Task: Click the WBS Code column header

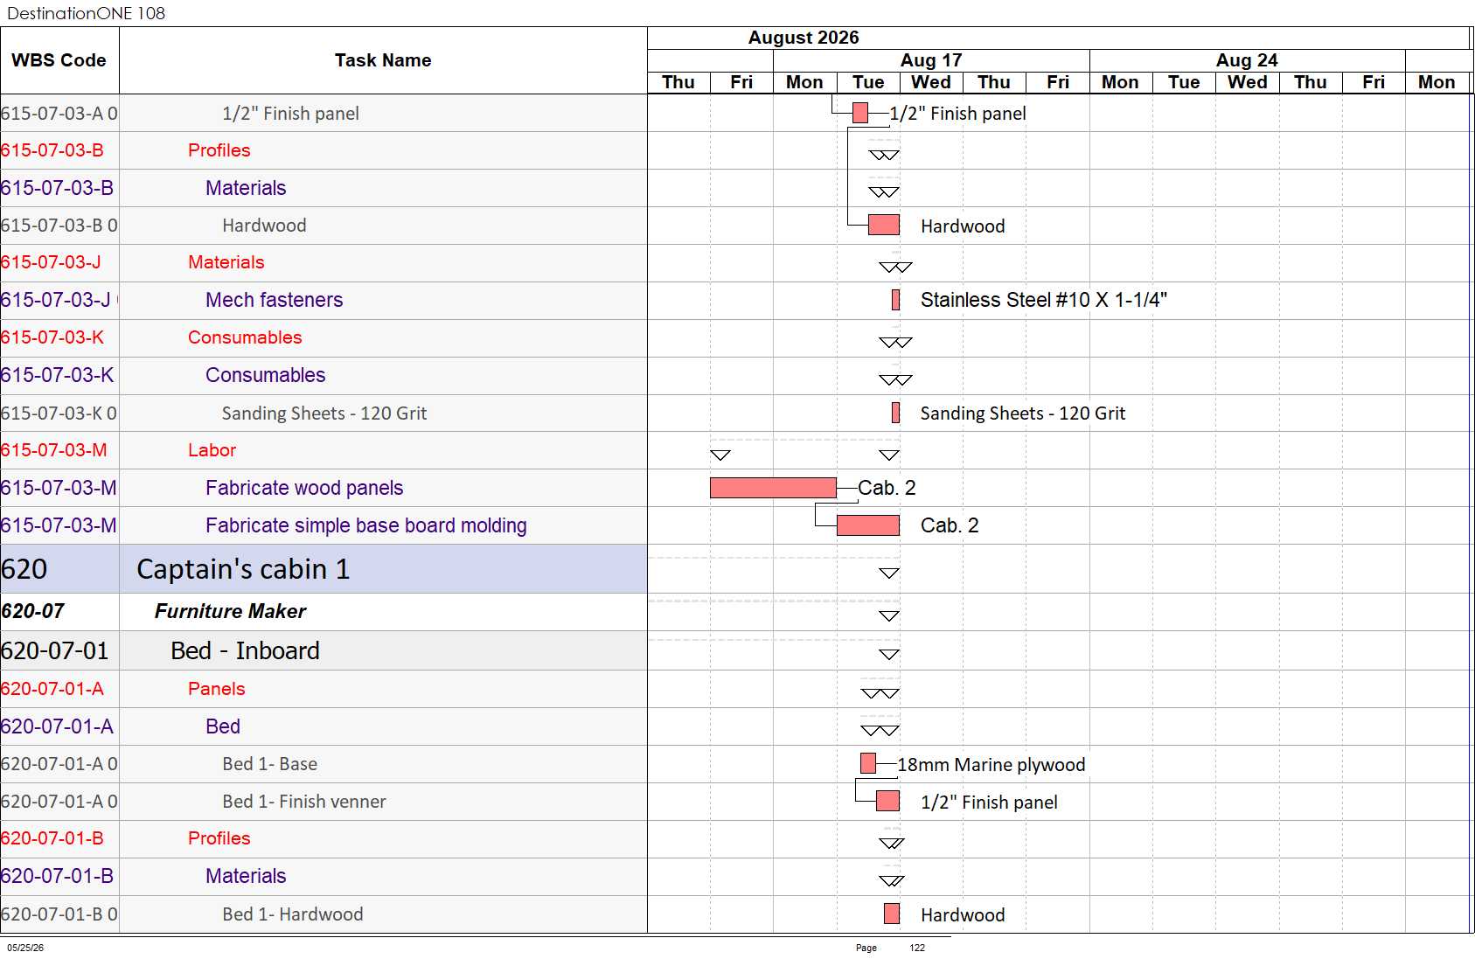Action: pyautogui.click(x=59, y=60)
